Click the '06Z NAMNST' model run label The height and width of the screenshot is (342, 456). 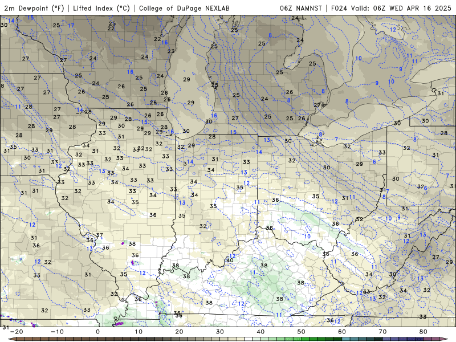pos(301,8)
